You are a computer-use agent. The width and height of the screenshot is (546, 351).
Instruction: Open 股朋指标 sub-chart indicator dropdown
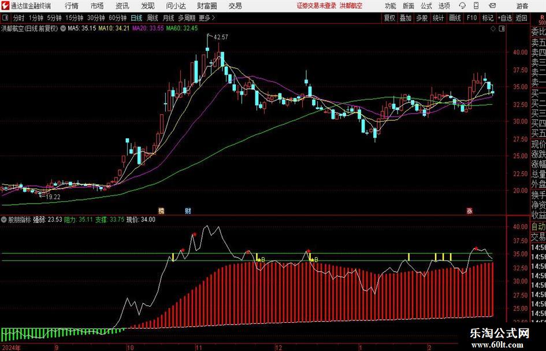[x=4, y=220]
